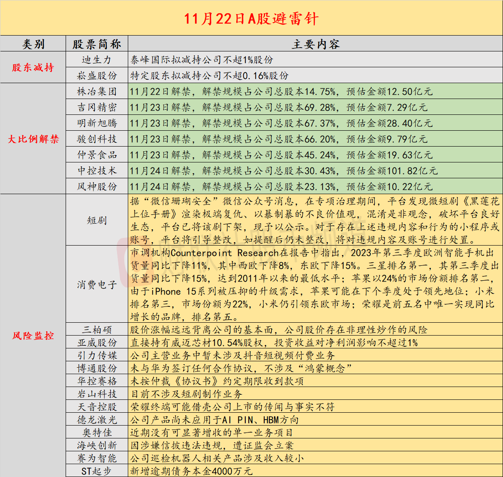Click the "主要内容" column header
This screenshot has height=477, width=503.
point(315,44)
